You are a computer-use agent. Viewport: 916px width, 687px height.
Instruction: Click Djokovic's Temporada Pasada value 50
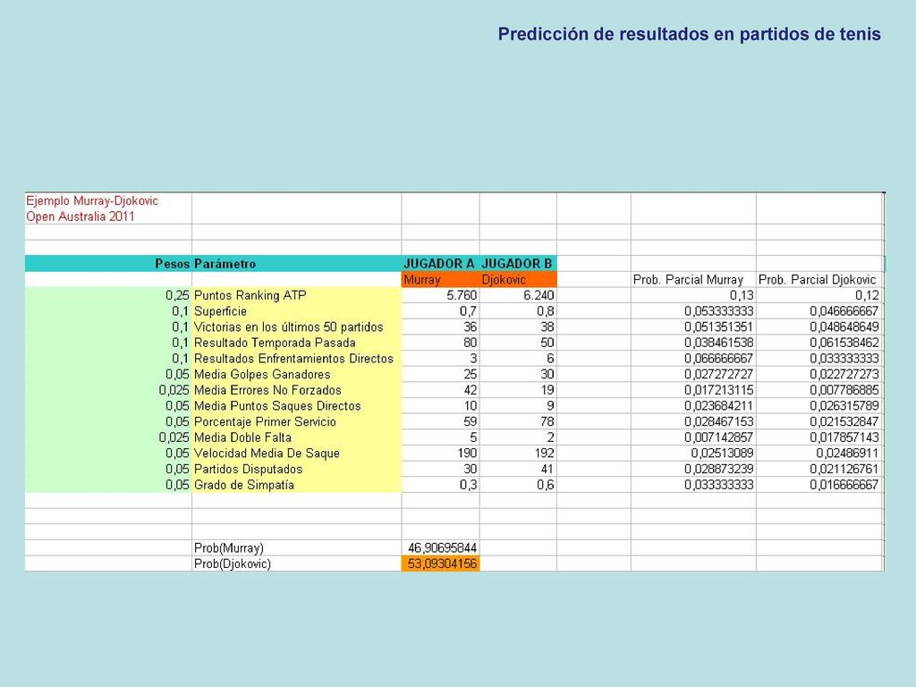(x=547, y=343)
